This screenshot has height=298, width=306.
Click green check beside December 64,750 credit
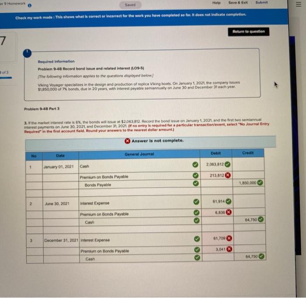(261, 256)
